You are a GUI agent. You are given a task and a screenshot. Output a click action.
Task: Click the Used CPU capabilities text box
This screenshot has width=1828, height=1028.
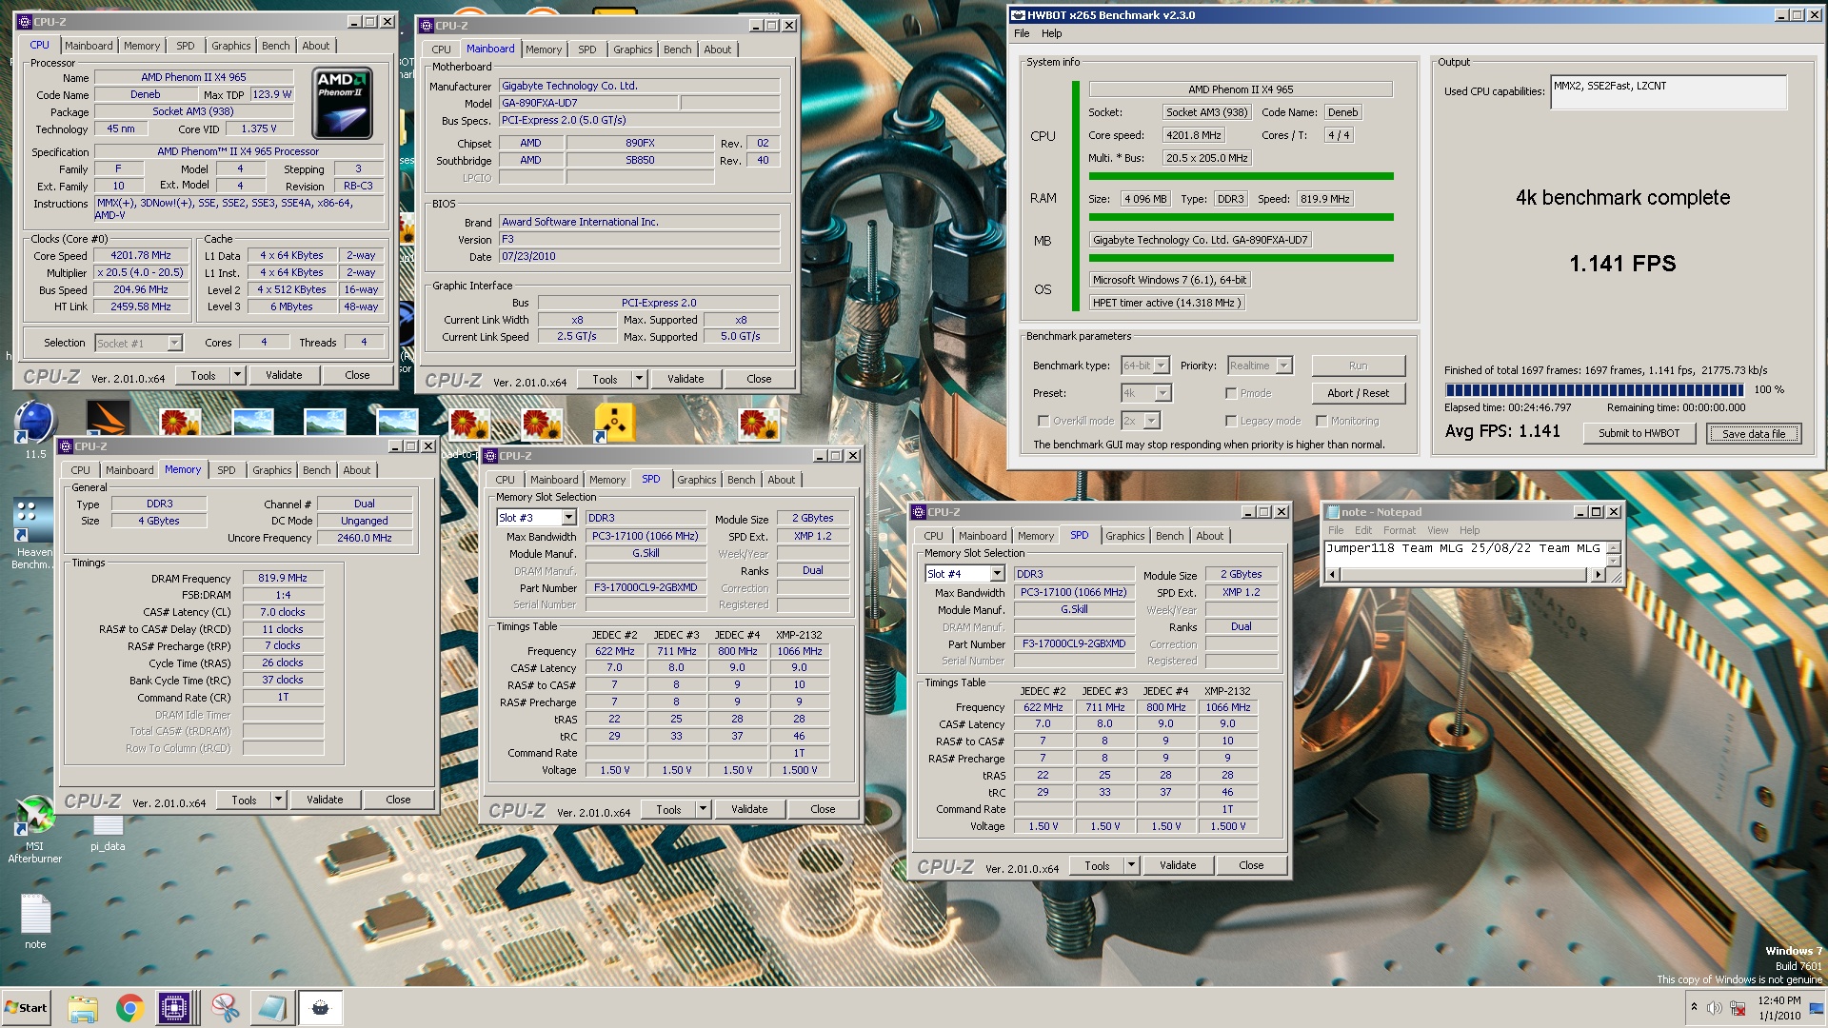click(1668, 92)
